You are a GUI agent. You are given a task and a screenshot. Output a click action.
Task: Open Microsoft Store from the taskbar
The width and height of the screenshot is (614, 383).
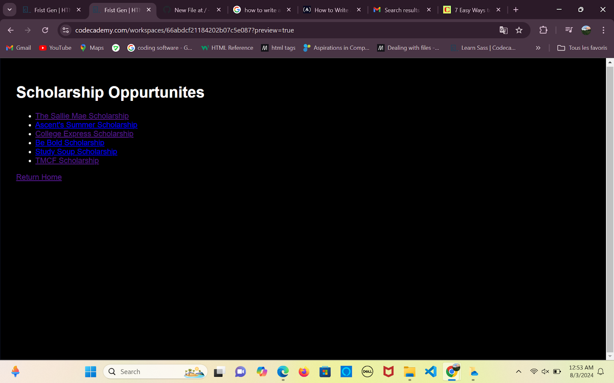tap(325, 372)
